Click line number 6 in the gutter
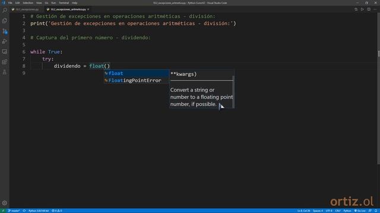This screenshot has height=213, width=380. pos(24,52)
